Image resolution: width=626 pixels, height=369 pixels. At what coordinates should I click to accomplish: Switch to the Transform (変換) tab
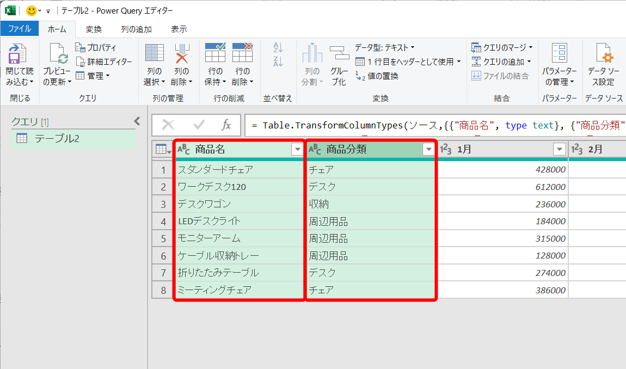click(94, 29)
